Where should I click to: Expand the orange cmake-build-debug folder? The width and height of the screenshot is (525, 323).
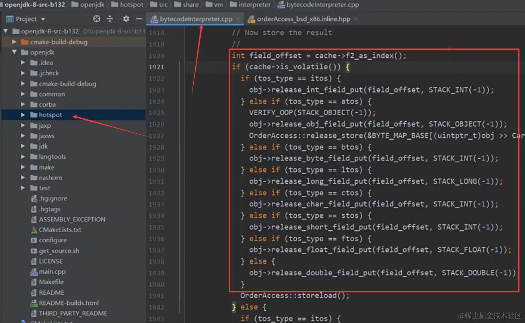pyautogui.click(x=14, y=42)
